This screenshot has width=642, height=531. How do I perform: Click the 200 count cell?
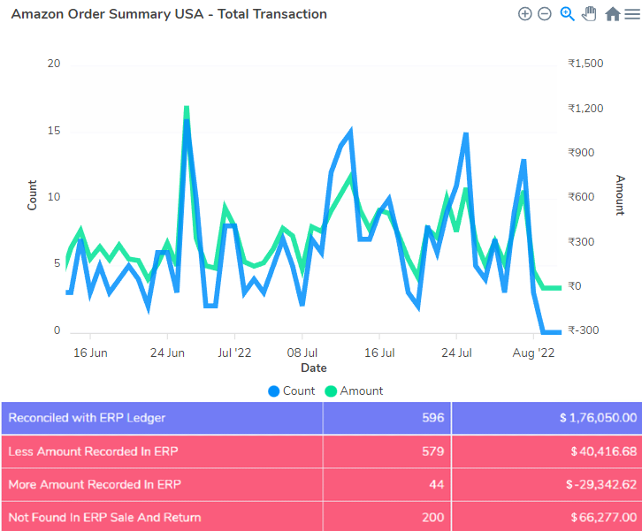click(x=387, y=517)
